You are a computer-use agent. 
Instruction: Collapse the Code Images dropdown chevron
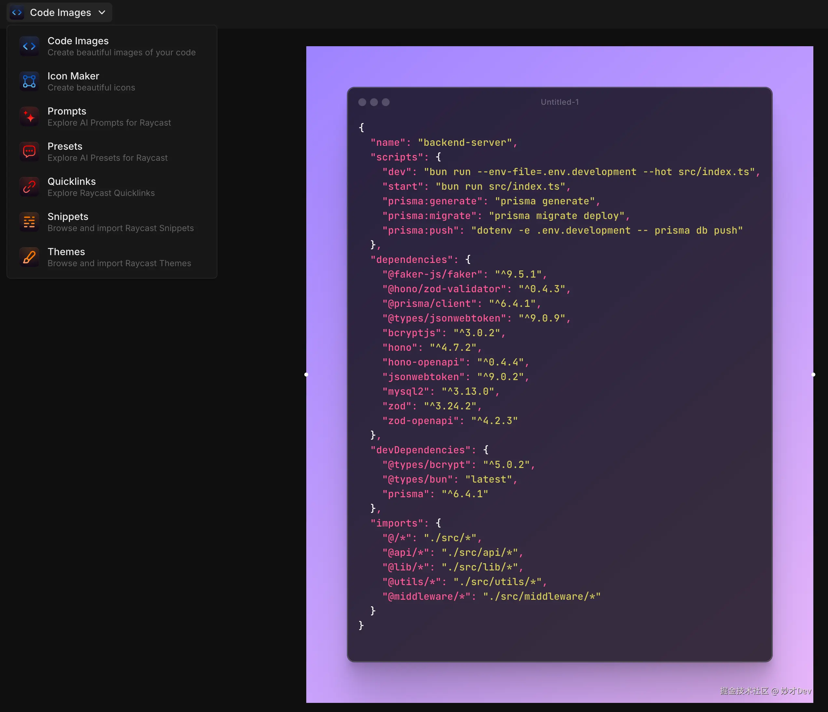102,12
